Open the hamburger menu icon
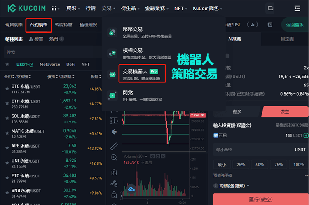Screen dimensions: 309x205 pos(297,8)
